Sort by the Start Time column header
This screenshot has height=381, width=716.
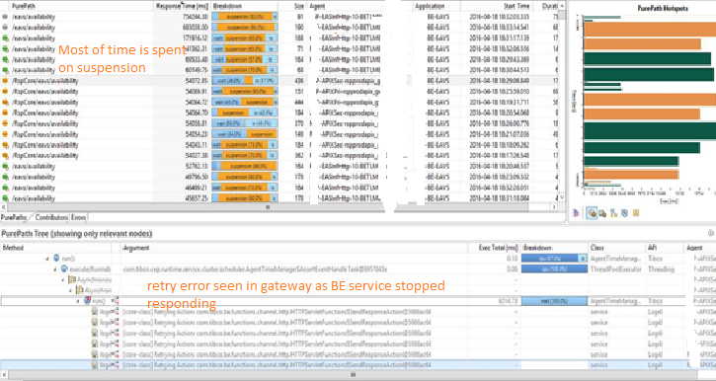pos(517,6)
